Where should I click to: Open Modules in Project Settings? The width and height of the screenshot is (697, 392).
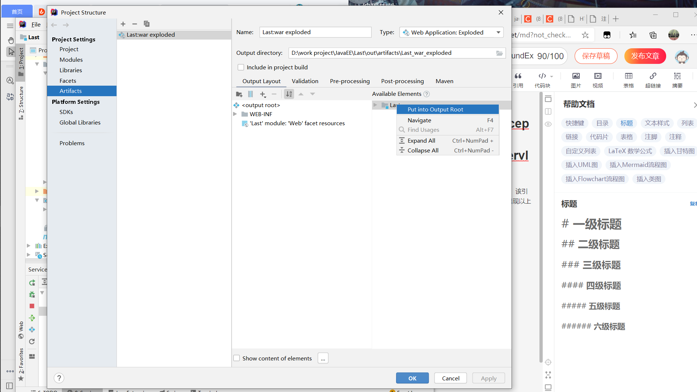pyautogui.click(x=71, y=60)
